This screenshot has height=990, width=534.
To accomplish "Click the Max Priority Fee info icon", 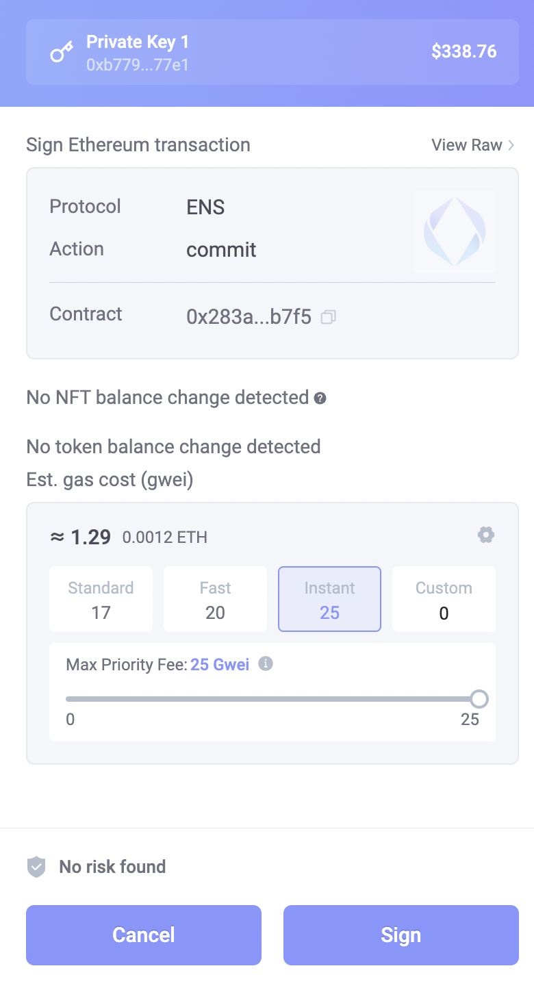I will click(x=266, y=663).
